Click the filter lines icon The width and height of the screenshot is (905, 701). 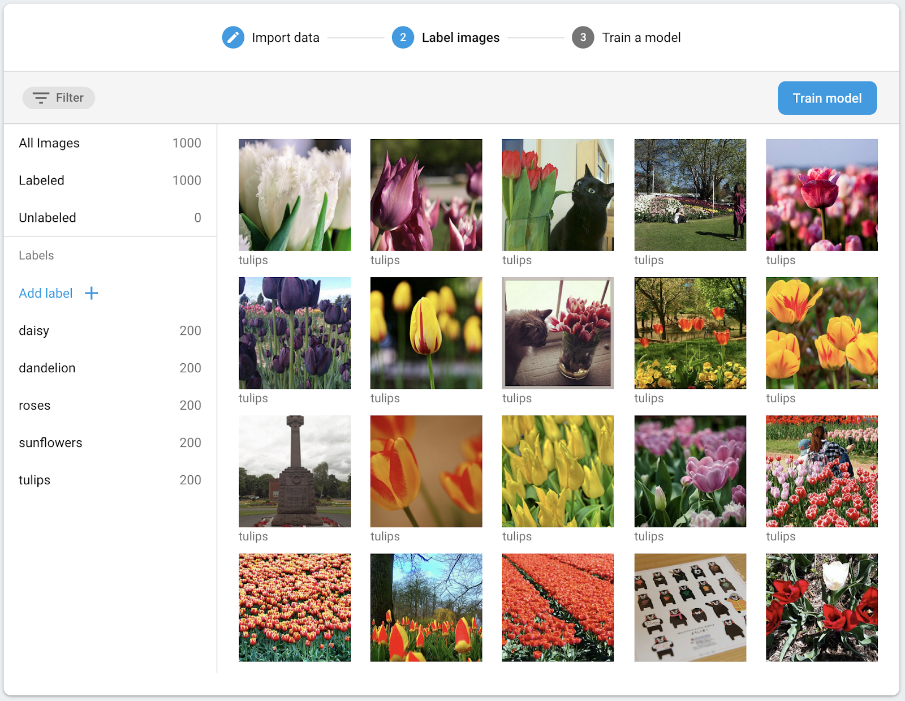(41, 98)
